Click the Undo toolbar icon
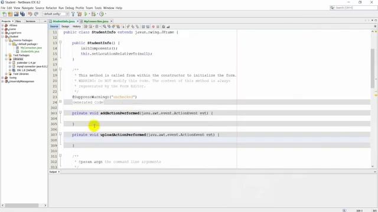 (30, 14)
